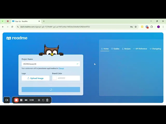Image resolution: width=166 pixels, height=124 pixels.
Task: Select the red-icon pinned tab
Action: click(8, 21)
